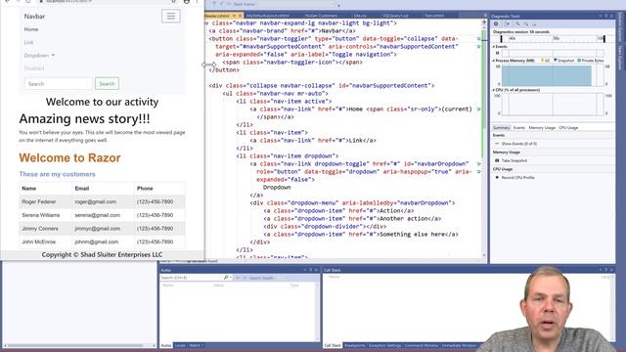Switch to the Locals tab
The width and height of the screenshot is (626, 352).
tap(180, 345)
